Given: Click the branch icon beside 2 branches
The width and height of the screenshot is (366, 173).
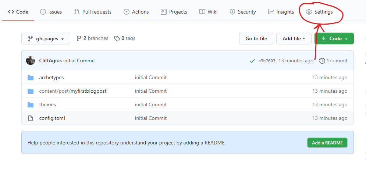Looking at the screenshot, I should (x=79, y=38).
